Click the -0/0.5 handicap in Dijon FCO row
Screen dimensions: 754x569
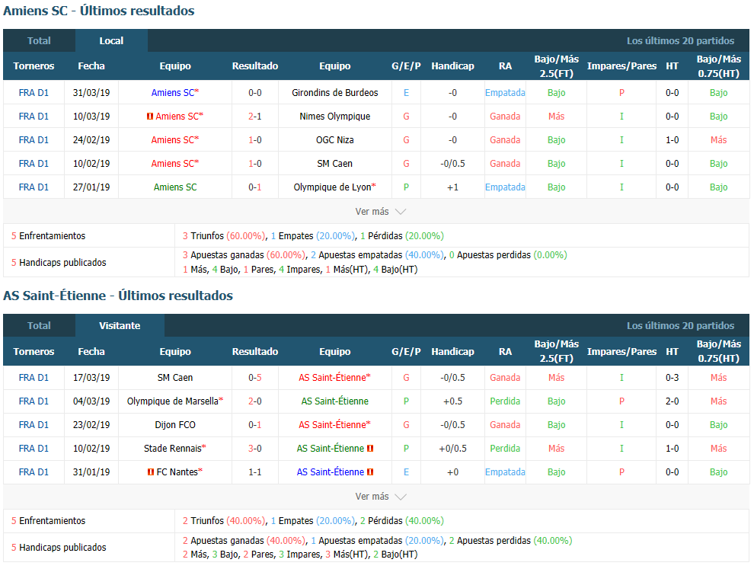tap(452, 425)
